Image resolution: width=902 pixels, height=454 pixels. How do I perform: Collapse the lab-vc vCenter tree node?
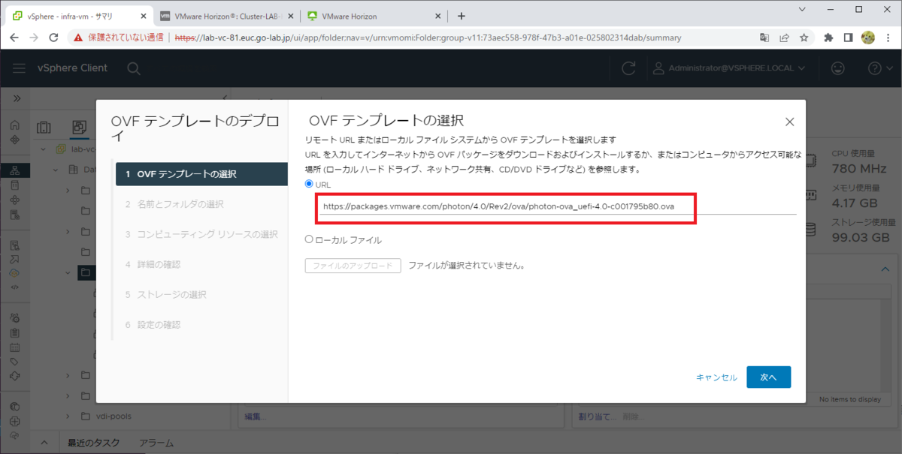pos(43,149)
